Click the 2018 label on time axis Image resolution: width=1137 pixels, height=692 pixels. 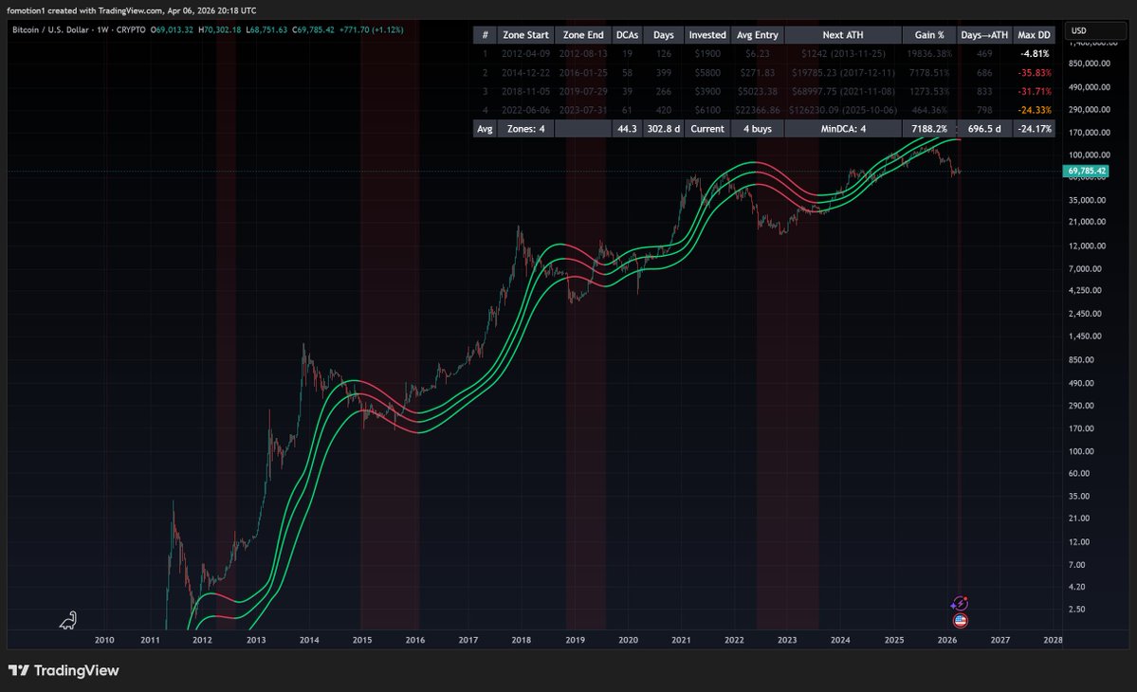point(521,640)
